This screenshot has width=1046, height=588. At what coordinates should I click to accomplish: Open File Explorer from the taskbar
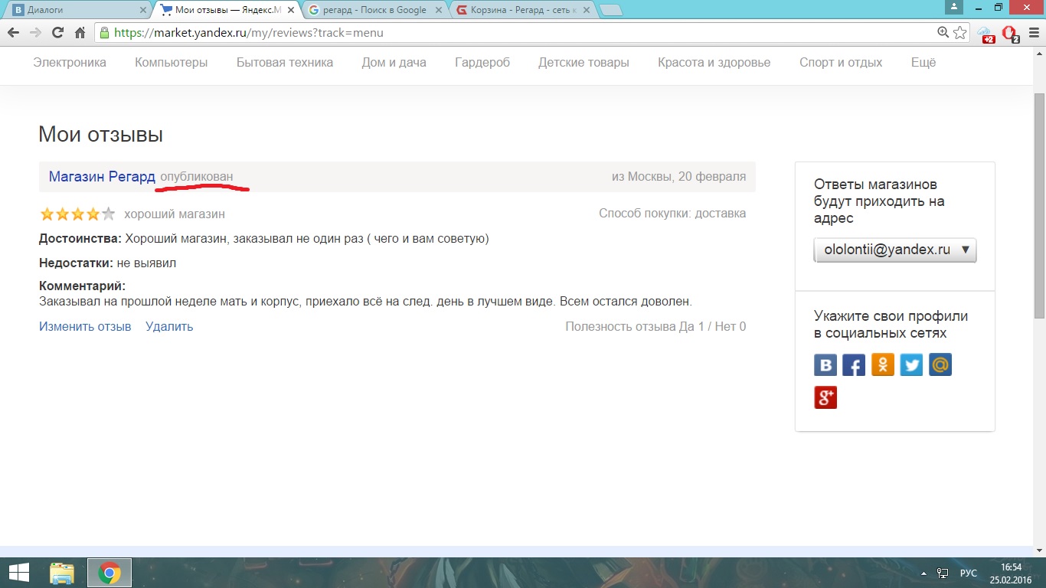[62, 573]
